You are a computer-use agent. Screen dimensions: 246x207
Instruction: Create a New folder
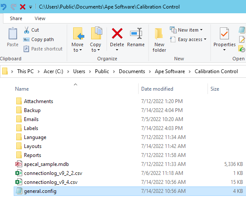coord(159,40)
